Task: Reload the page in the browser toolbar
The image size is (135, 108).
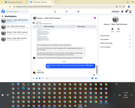Action: coord(10,7)
